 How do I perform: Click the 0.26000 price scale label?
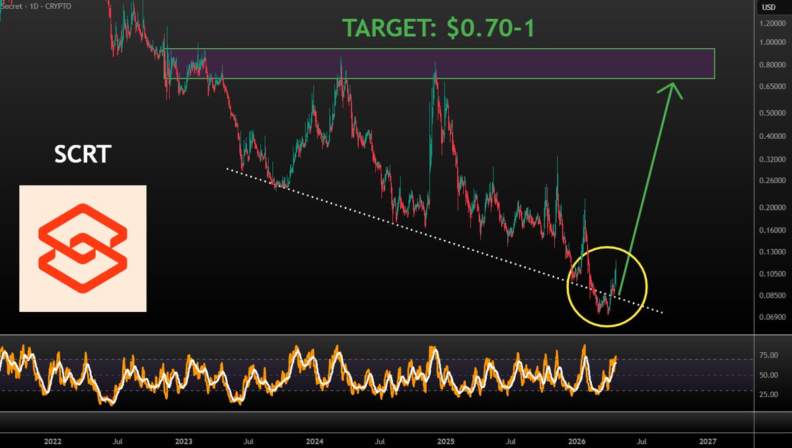point(772,181)
